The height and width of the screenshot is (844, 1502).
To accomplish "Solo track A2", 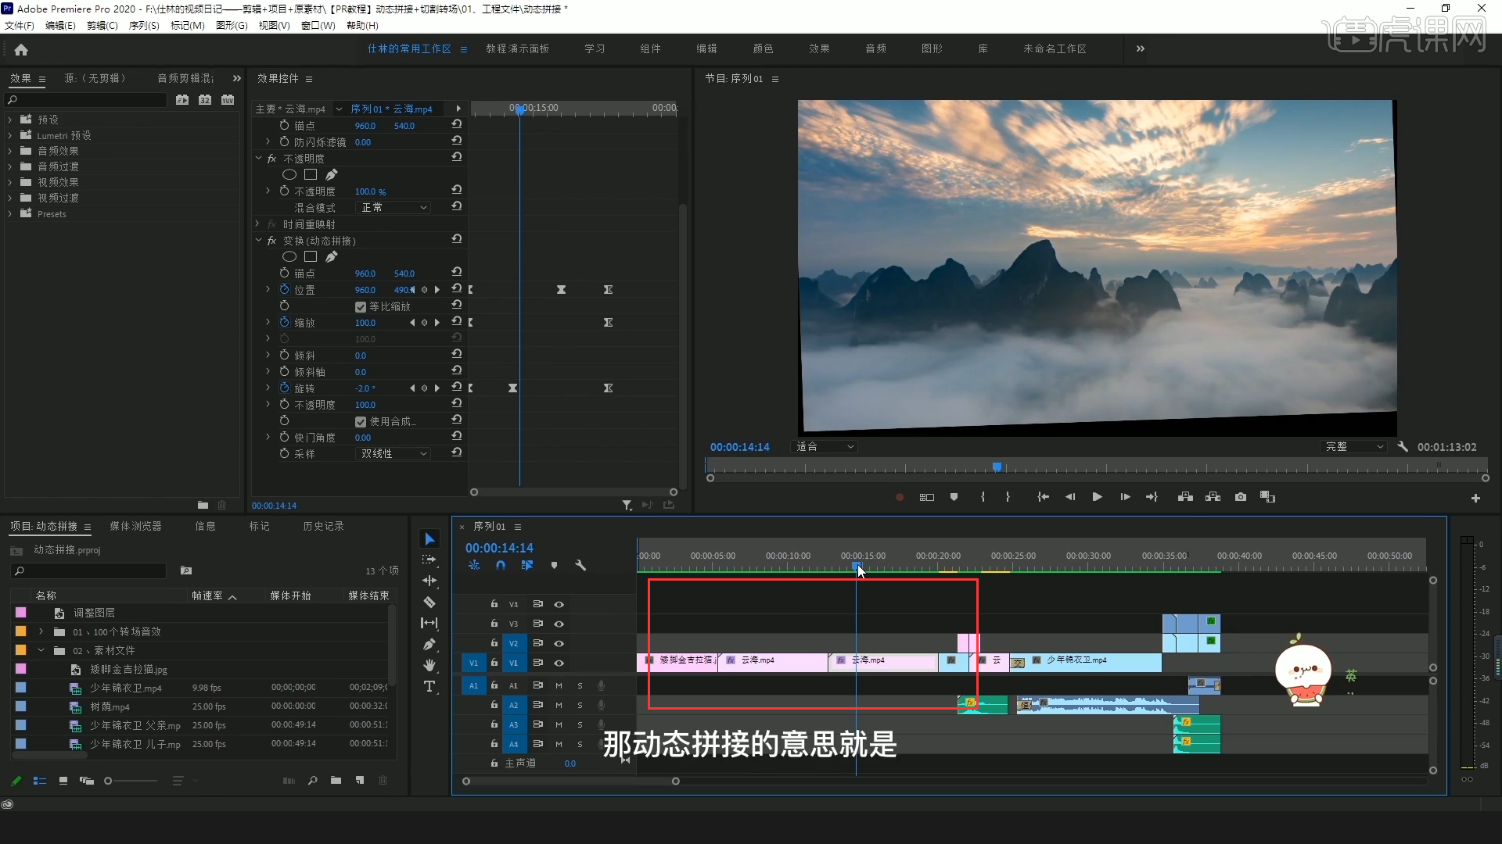I will [580, 705].
